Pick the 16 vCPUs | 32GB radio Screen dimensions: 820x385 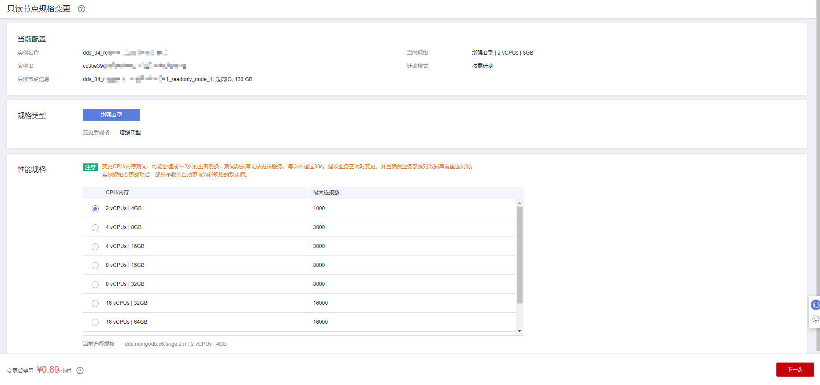[95, 304]
